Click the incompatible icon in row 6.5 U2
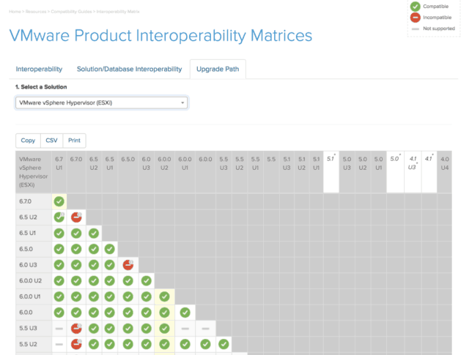Viewport: 469px width, 355px height. (x=76, y=217)
